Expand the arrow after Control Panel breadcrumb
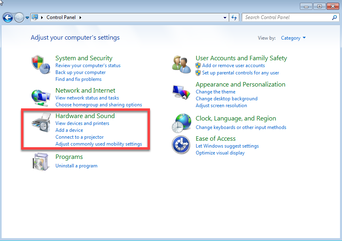 click(80, 17)
